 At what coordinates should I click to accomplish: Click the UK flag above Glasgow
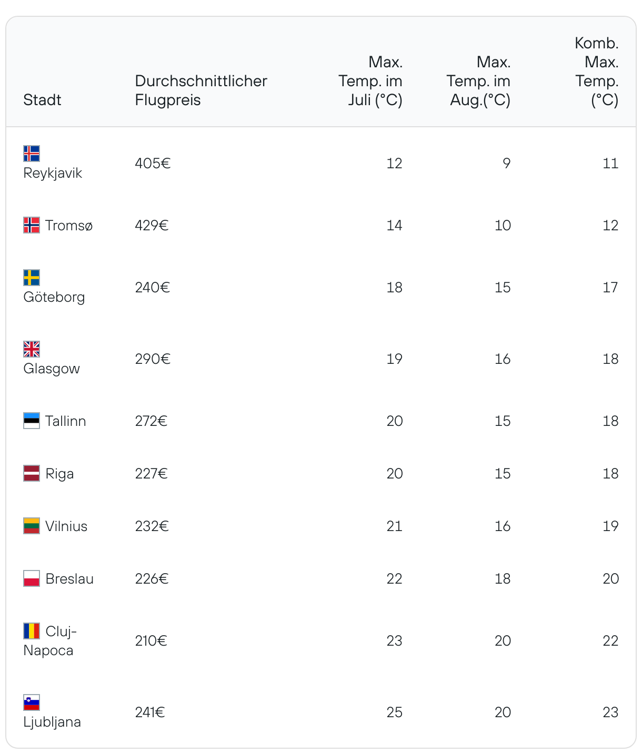click(32, 349)
